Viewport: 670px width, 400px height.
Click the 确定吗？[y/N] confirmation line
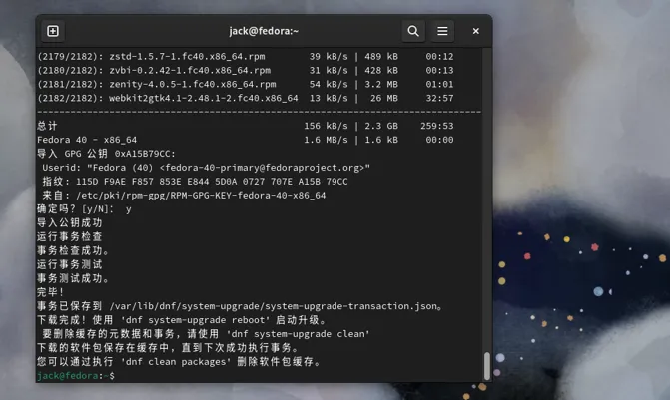click(84, 209)
